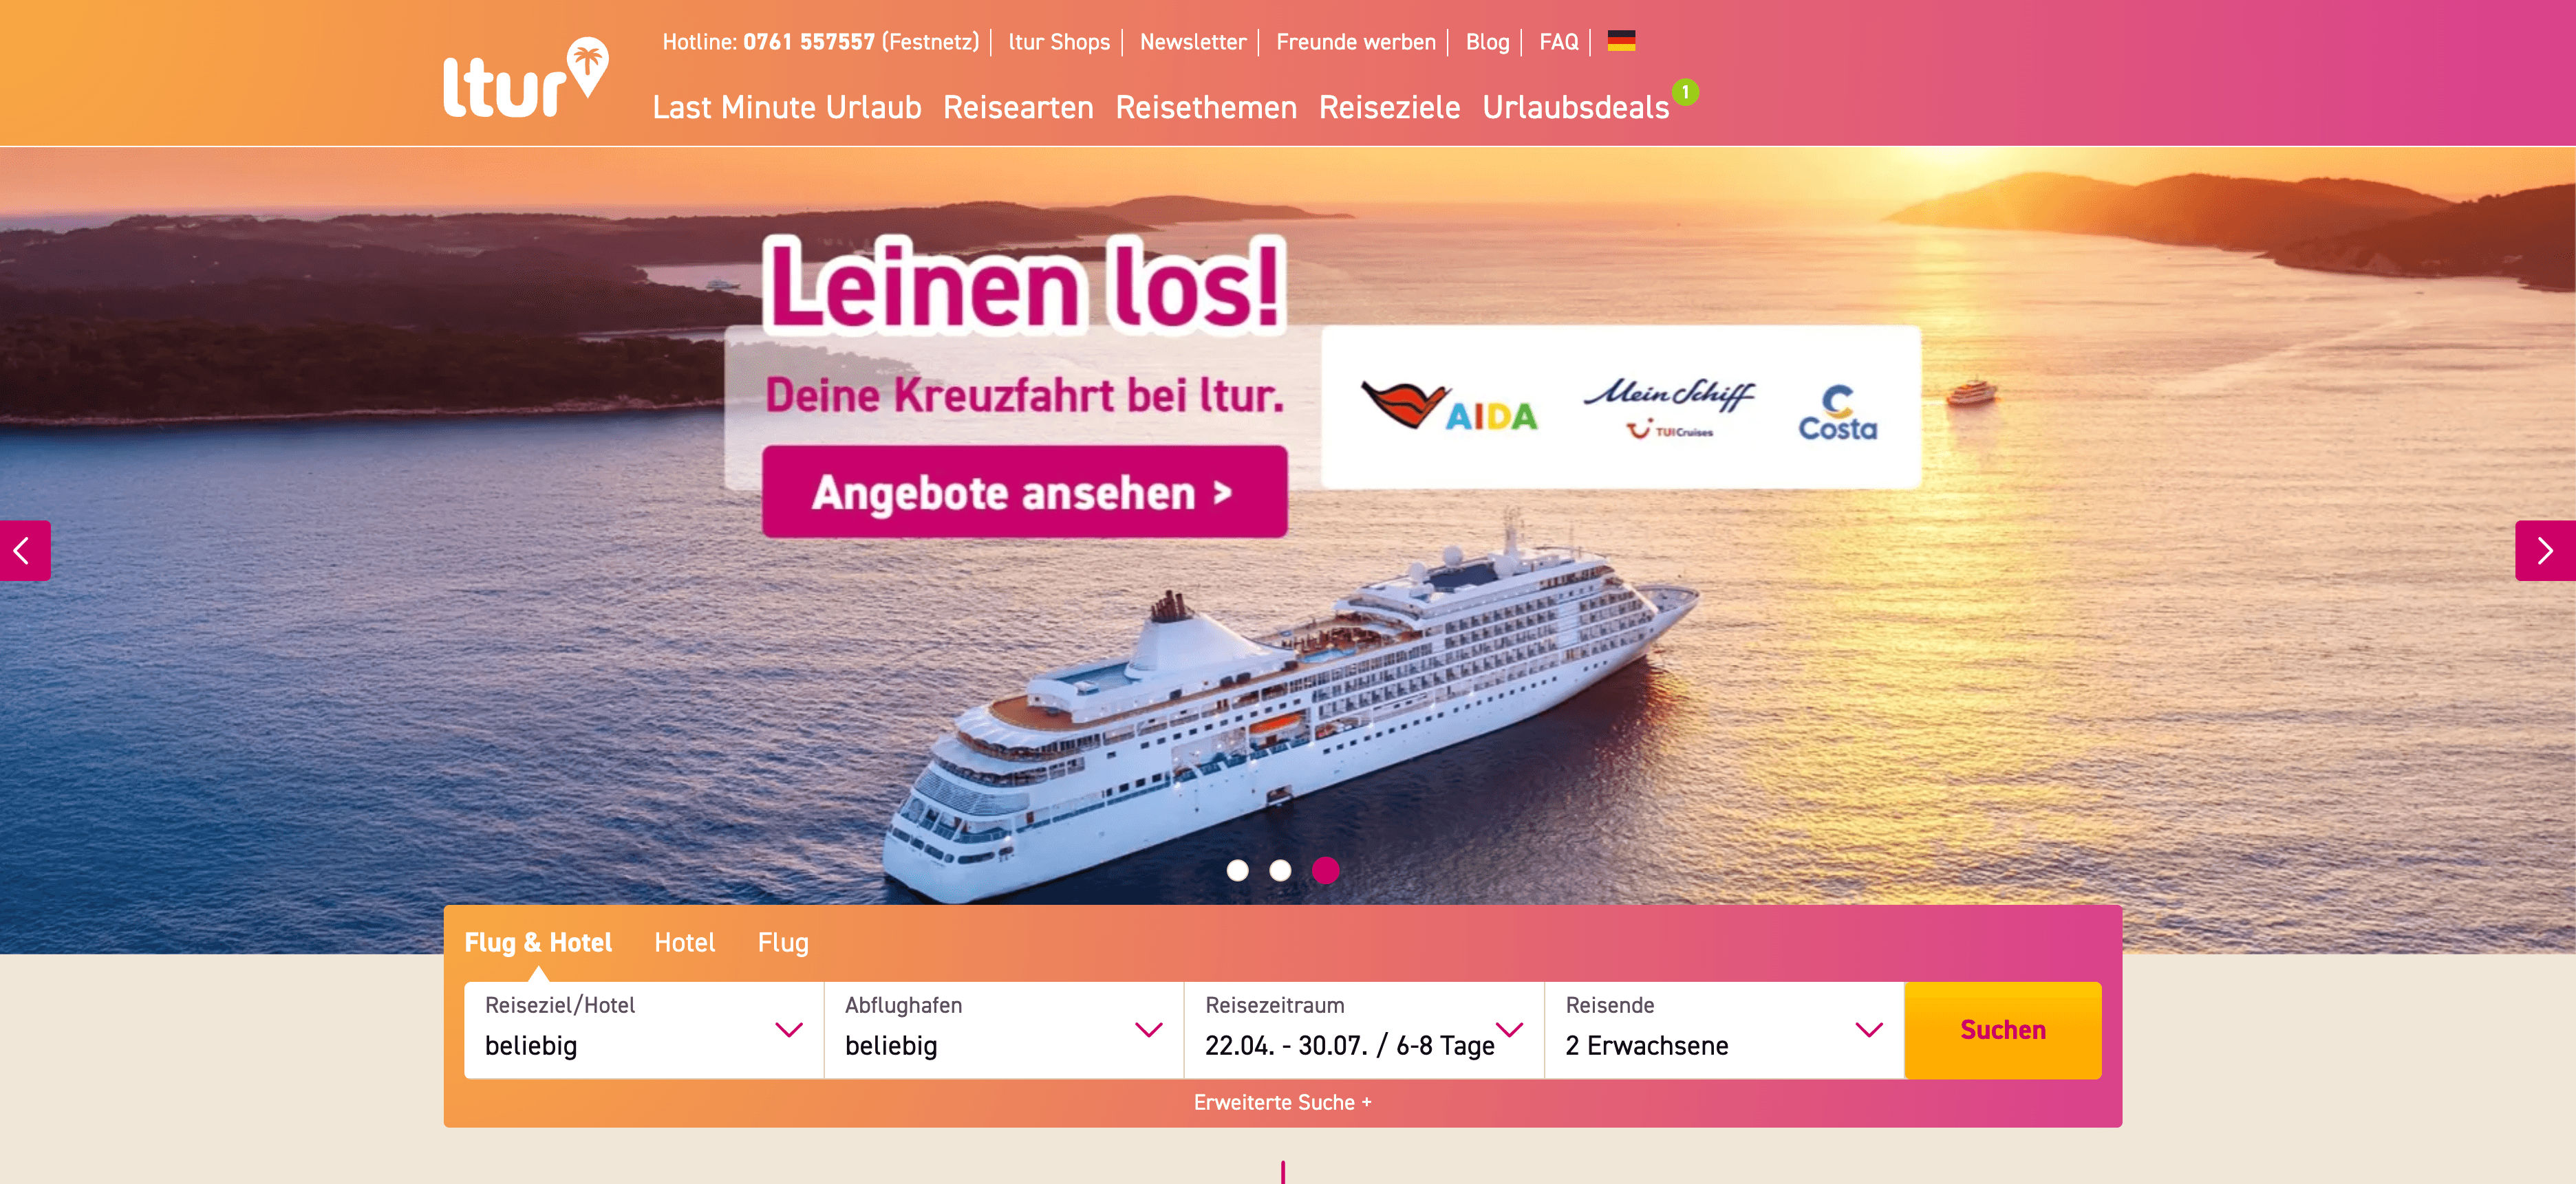This screenshot has height=1184, width=2576.
Task: Select the first carousel dot
Action: (x=1237, y=870)
